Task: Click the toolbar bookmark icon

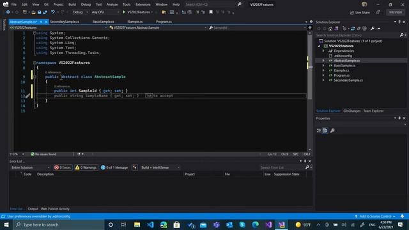Action: 211,12
